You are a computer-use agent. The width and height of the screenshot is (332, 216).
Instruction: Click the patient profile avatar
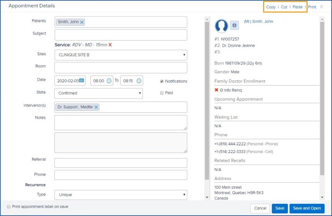(221, 26)
